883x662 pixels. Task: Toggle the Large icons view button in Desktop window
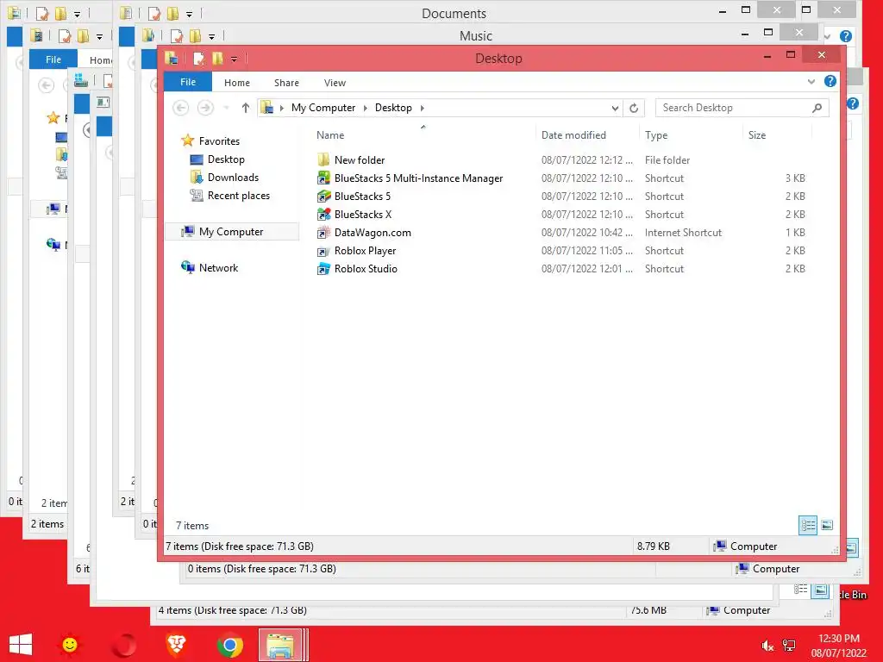coord(827,525)
